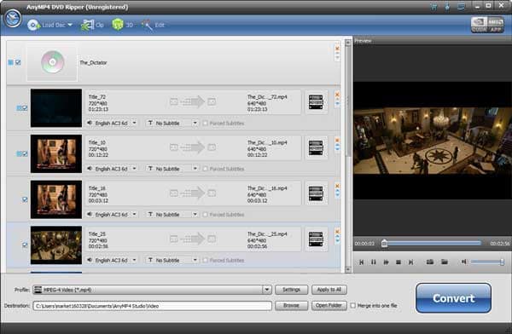Click the The_Dictator disc icon
Viewport: 512px width, 334px height.
(x=52, y=62)
